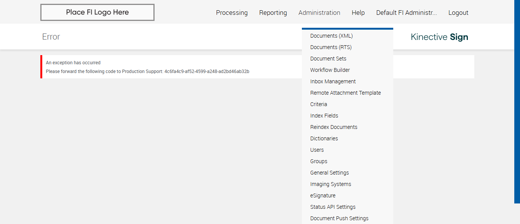Select Documents (XML) from the menu
This screenshot has width=520, height=224.
331,36
